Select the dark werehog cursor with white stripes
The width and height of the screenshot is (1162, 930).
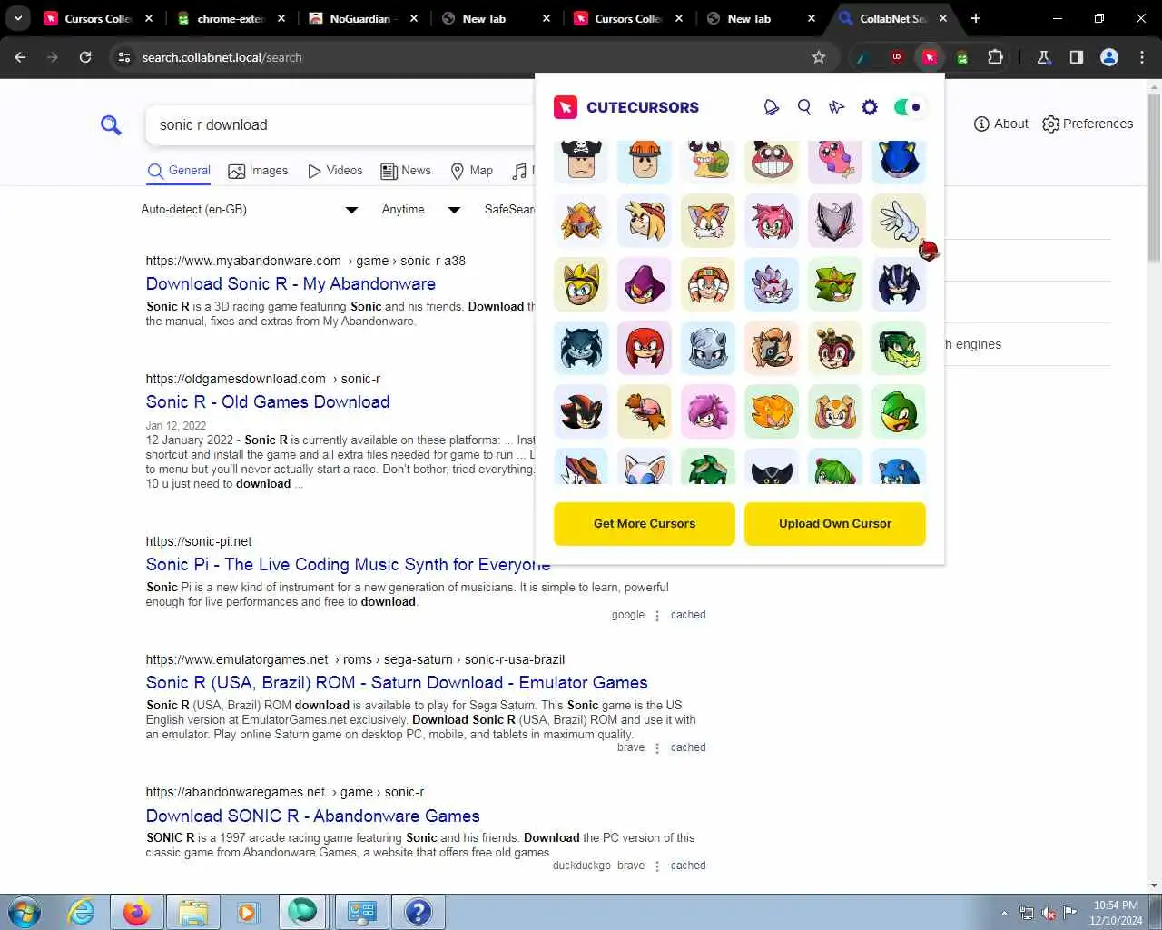pos(581,348)
